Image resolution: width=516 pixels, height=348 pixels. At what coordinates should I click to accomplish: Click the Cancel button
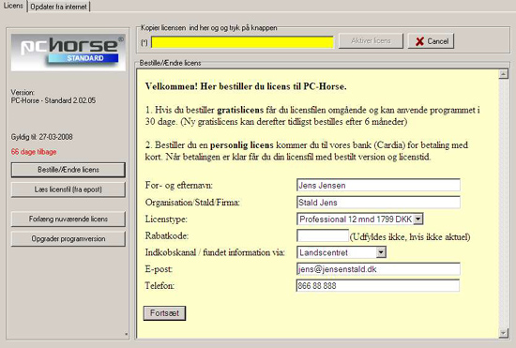click(x=432, y=41)
